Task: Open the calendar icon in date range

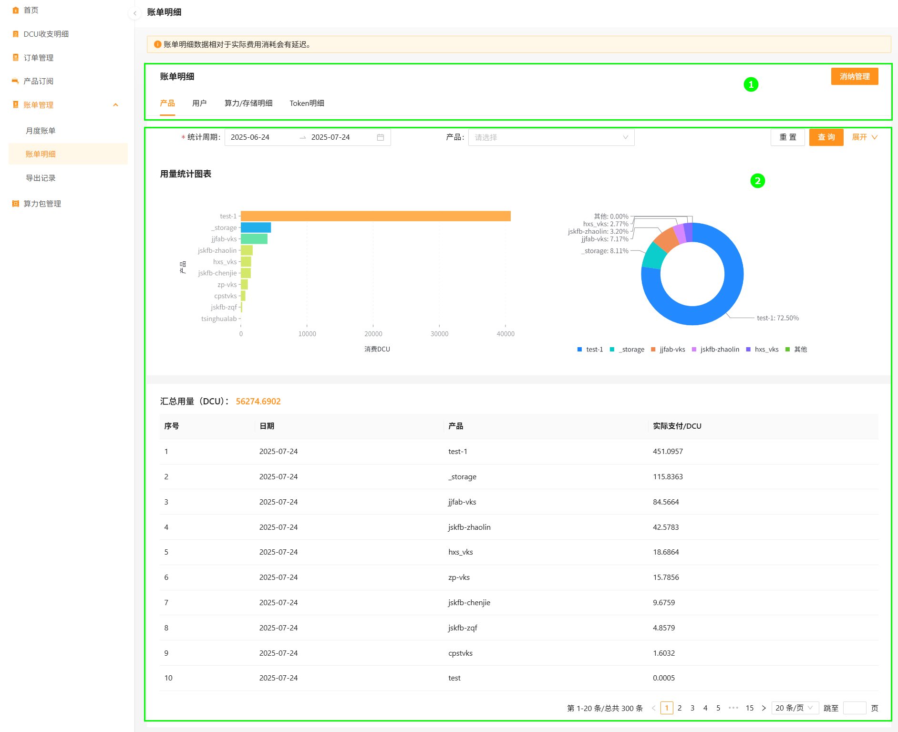Action: coord(381,137)
